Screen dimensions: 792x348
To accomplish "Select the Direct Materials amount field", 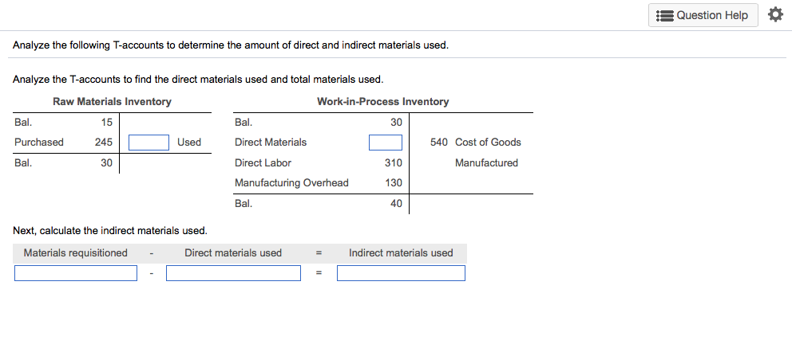I will (x=385, y=143).
